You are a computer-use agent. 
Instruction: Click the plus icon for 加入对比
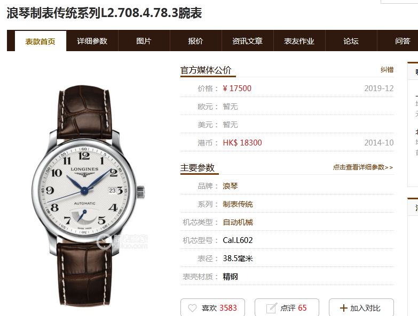[344, 308]
